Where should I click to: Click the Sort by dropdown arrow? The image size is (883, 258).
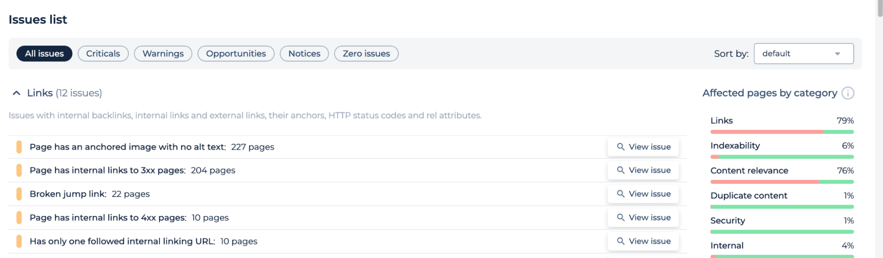tap(838, 54)
